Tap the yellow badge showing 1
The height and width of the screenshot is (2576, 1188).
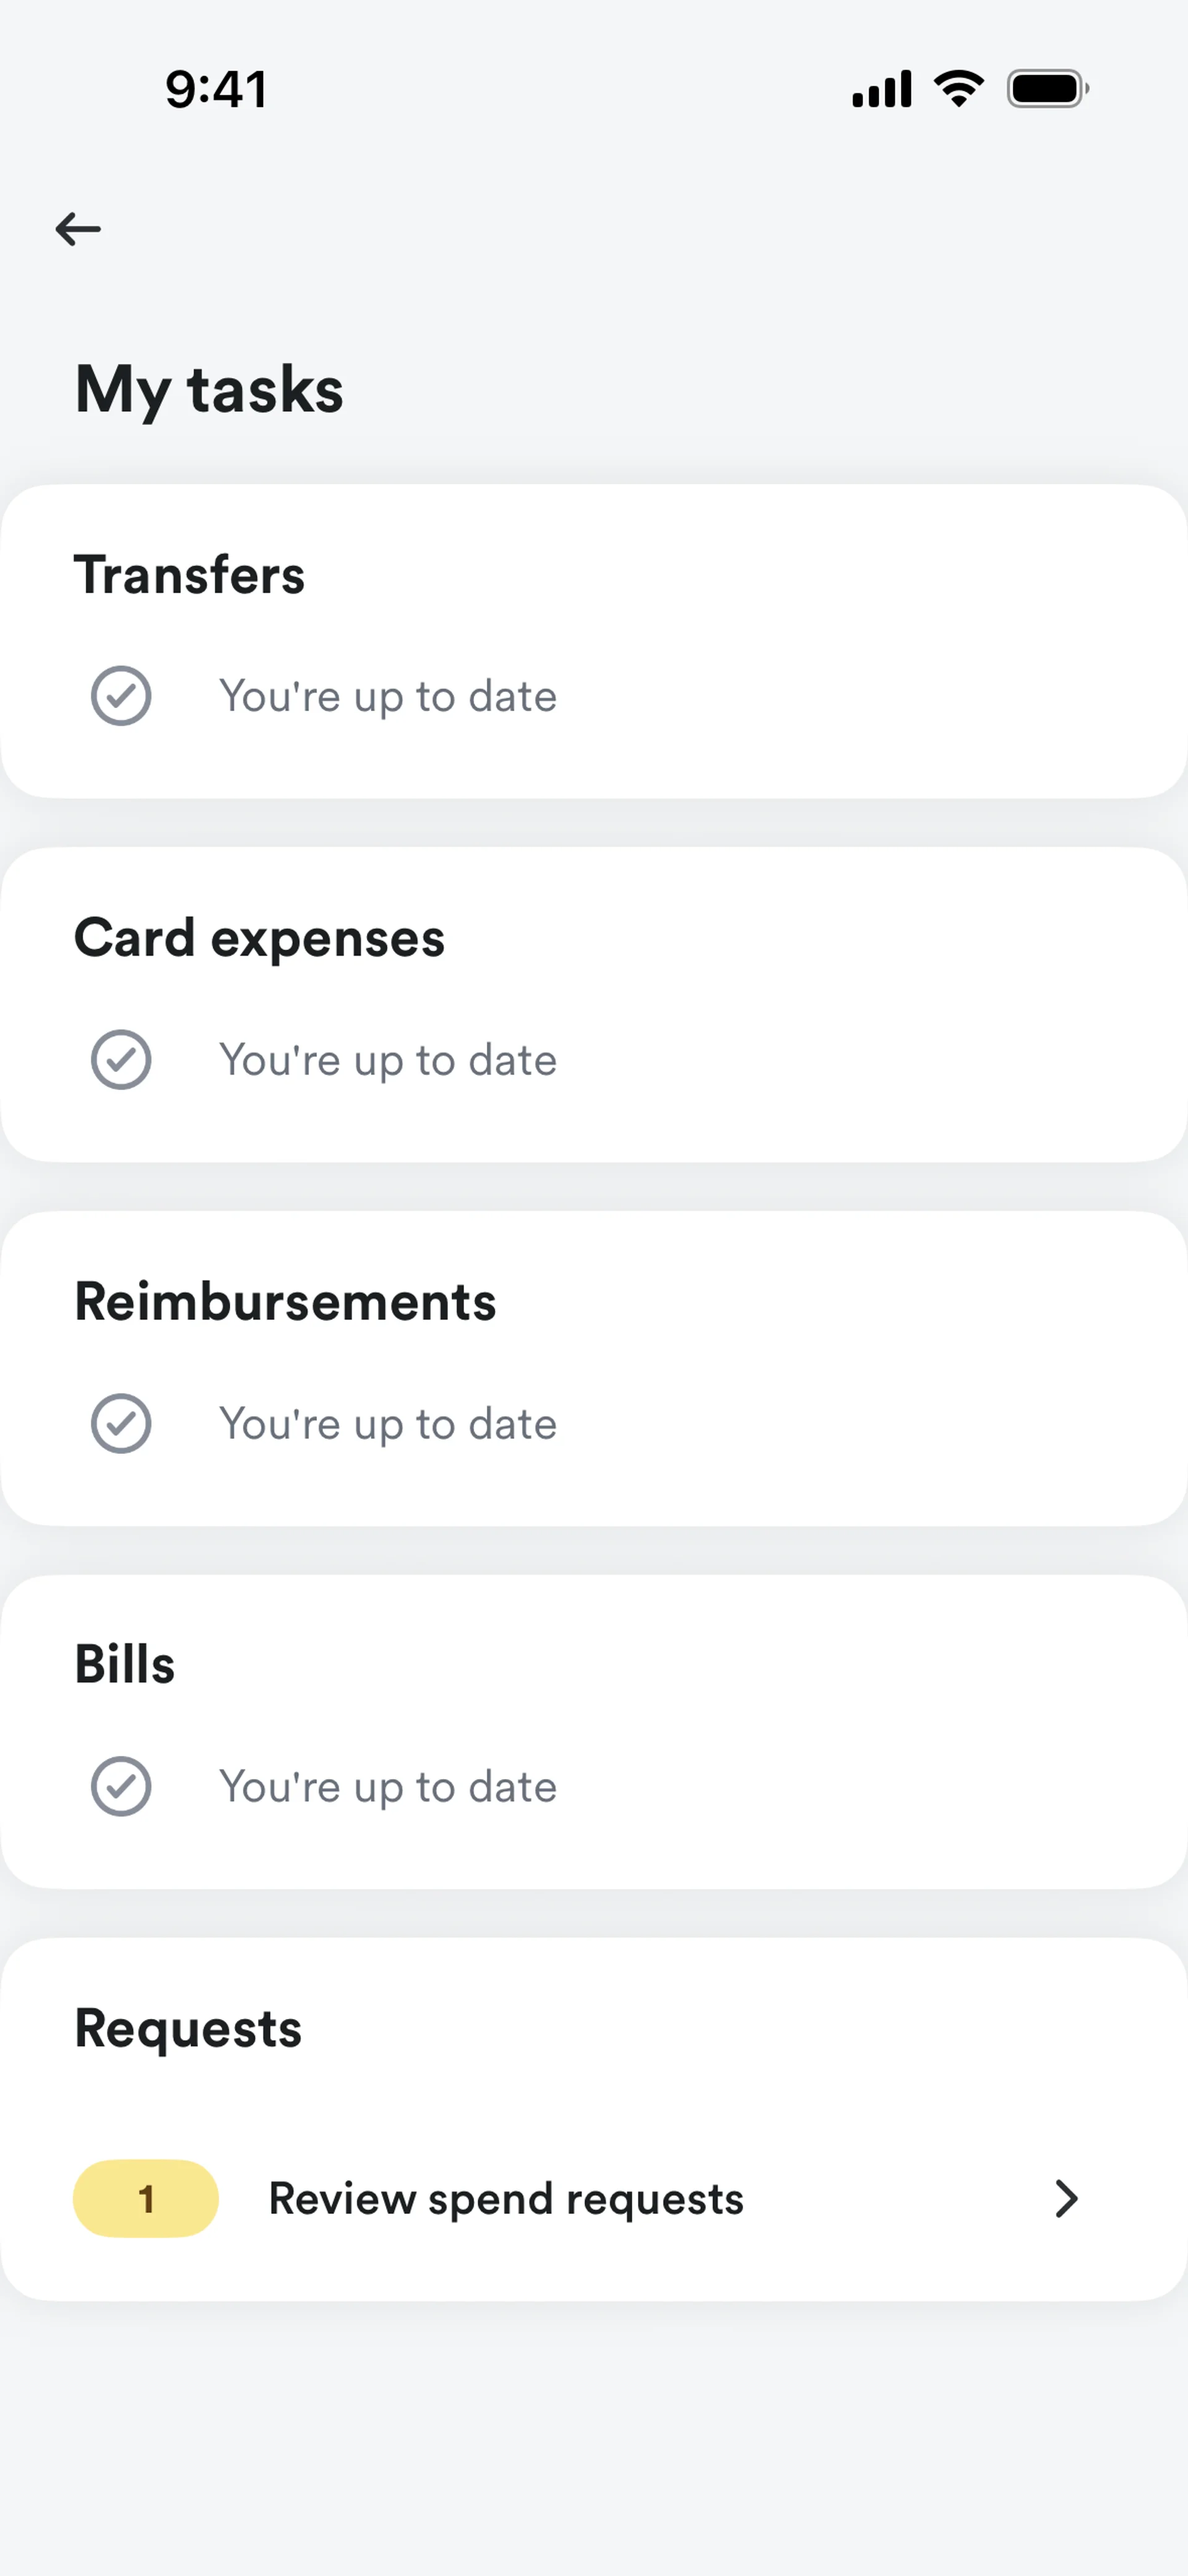click(x=146, y=2199)
